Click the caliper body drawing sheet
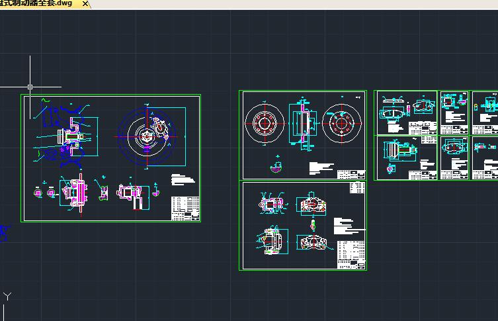This screenshot has height=321, width=498. 303,226
